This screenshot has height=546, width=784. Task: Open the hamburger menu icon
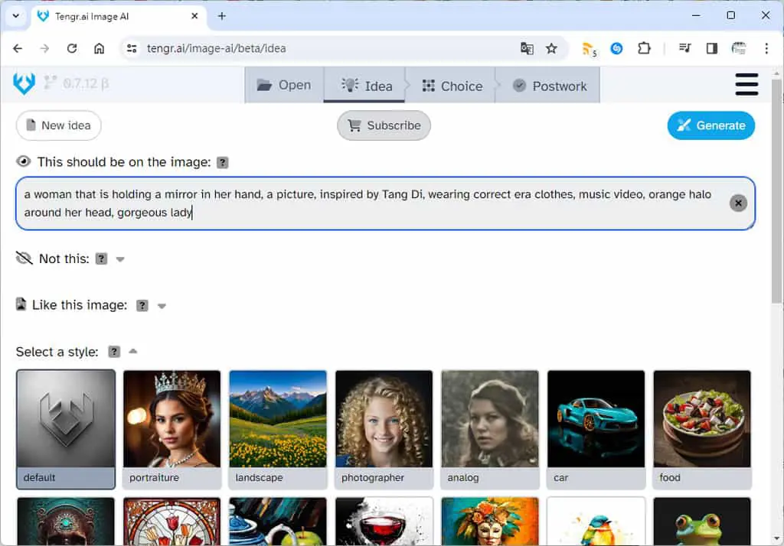[746, 84]
